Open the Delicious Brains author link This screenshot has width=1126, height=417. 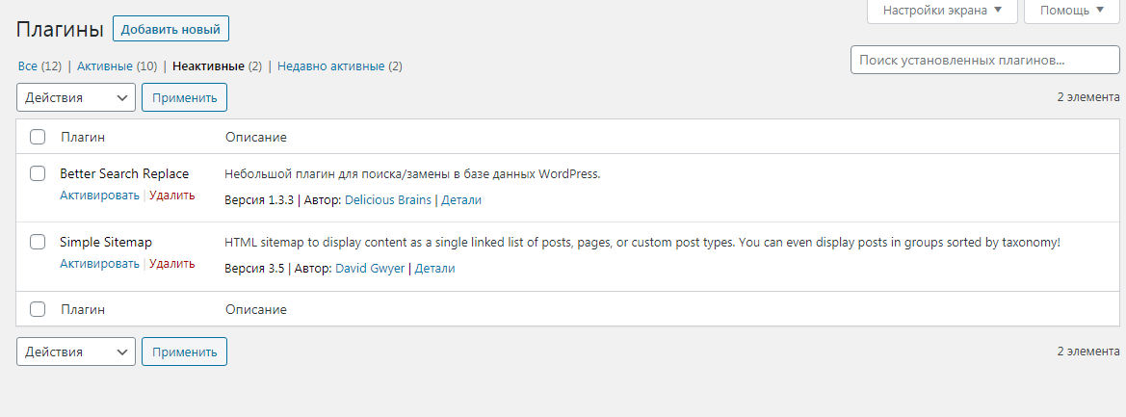click(388, 200)
